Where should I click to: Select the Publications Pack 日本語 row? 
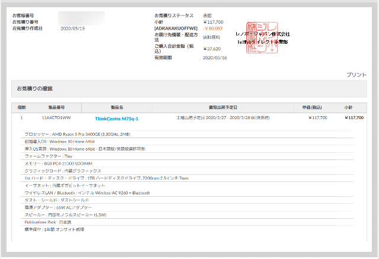coord(187,222)
